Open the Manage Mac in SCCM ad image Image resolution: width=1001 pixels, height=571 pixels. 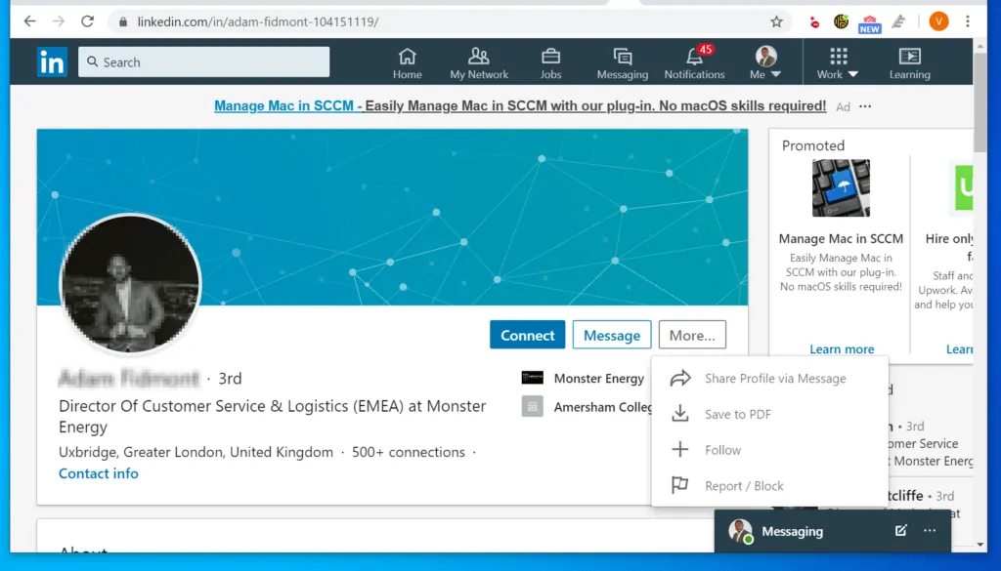click(841, 188)
